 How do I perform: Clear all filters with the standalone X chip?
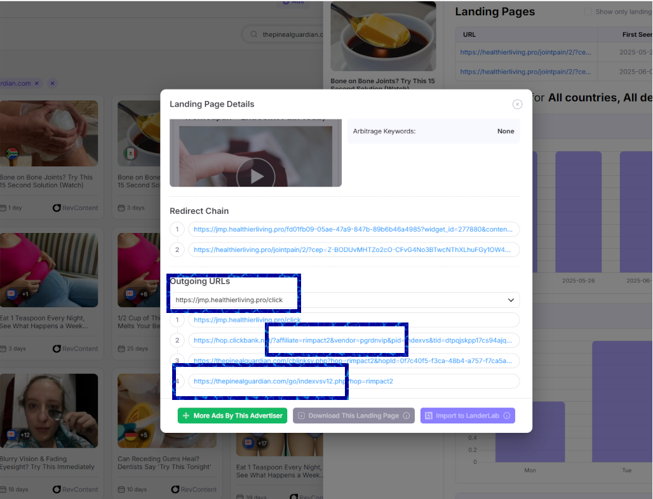[x=53, y=83]
